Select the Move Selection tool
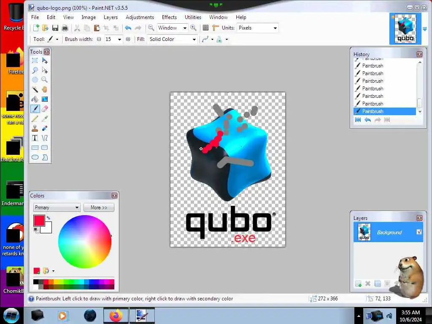This screenshot has width=432, height=324. point(45,70)
